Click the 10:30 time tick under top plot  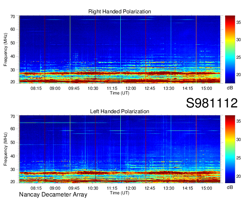(x=93, y=88)
